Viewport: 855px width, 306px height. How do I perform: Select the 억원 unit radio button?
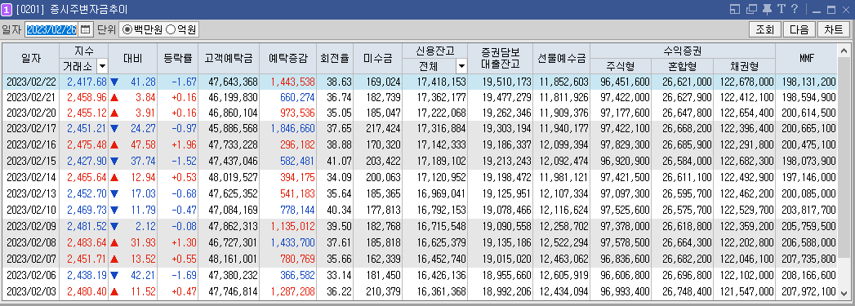click(x=170, y=29)
